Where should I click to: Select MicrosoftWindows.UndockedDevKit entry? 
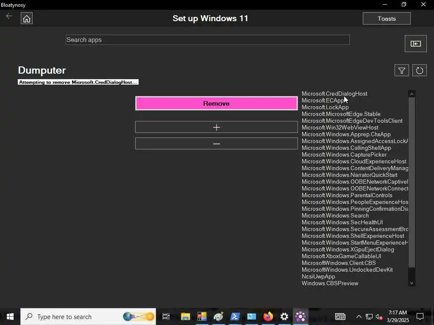click(347, 270)
